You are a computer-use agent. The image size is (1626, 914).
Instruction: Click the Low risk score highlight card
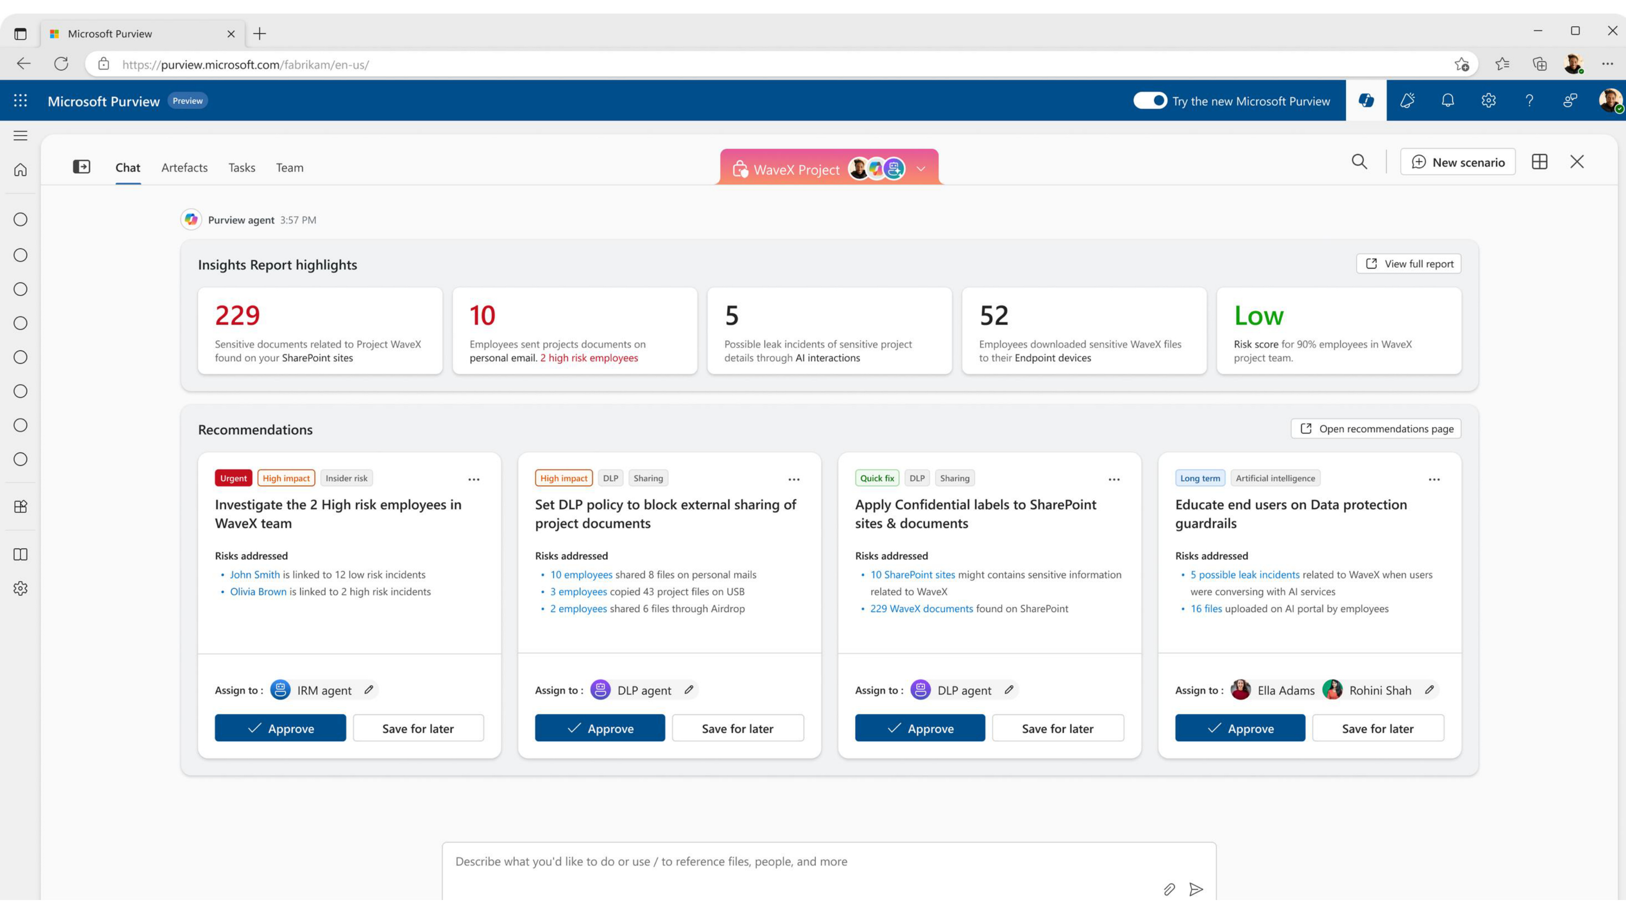coord(1339,330)
